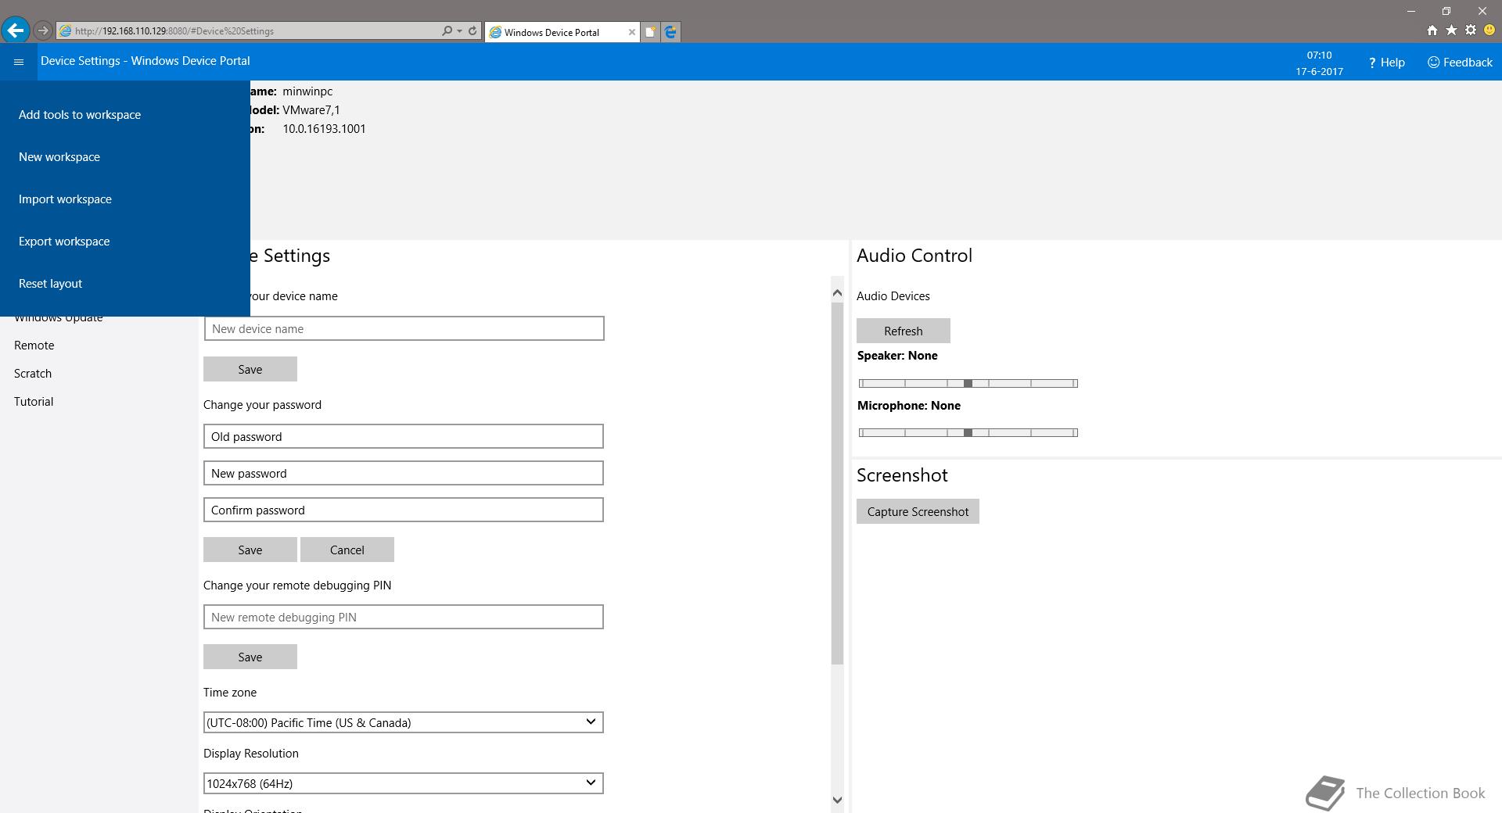Click the Old password field
Image resolution: width=1502 pixels, height=813 pixels.
404,436
